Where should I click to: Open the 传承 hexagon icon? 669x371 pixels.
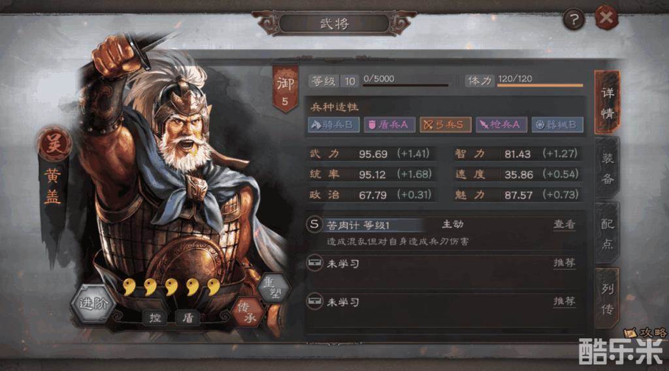click(x=248, y=312)
